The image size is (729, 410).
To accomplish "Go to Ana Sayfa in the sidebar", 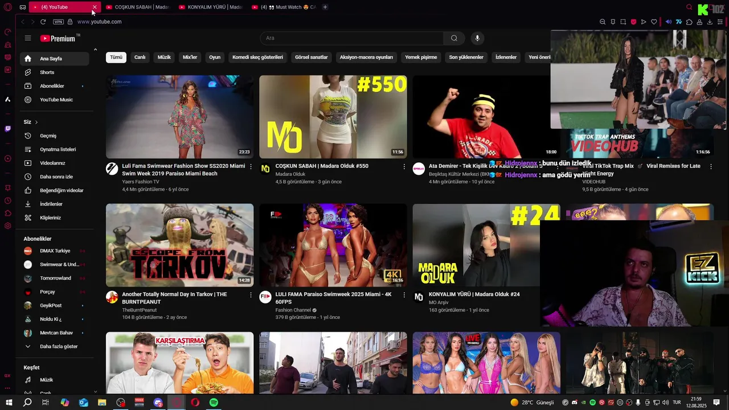I will (x=54, y=59).
